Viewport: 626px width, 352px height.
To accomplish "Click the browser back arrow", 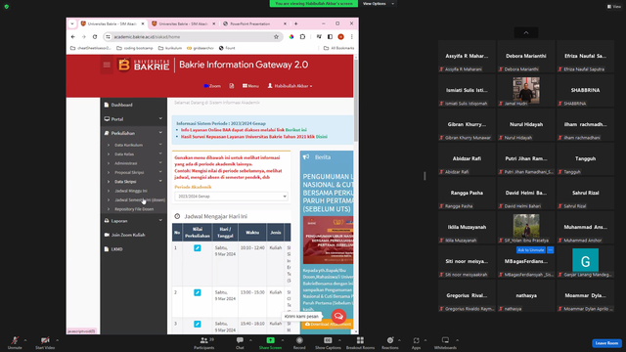I will coord(73,37).
